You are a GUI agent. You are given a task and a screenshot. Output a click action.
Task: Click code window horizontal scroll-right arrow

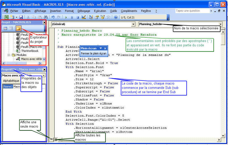click(219, 140)
